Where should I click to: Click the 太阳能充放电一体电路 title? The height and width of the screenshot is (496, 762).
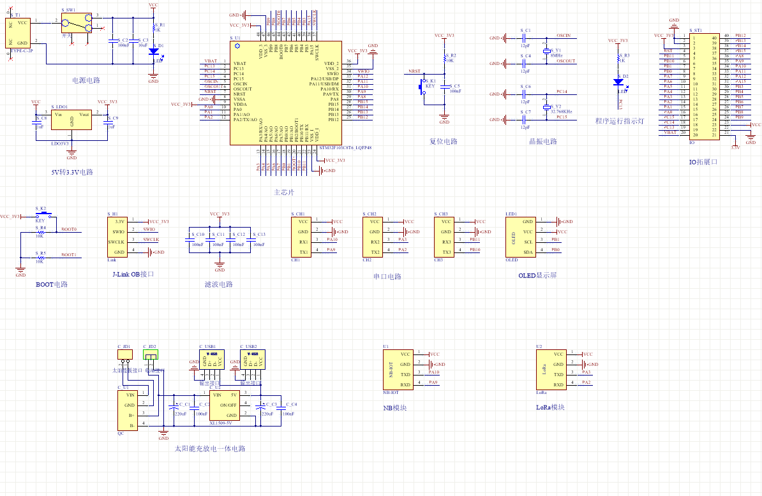coord(210,448)
